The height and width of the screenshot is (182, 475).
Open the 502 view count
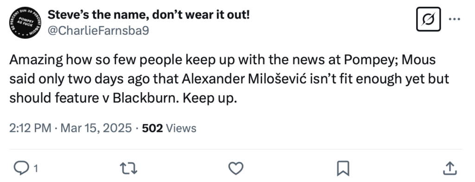coord(152,128)
